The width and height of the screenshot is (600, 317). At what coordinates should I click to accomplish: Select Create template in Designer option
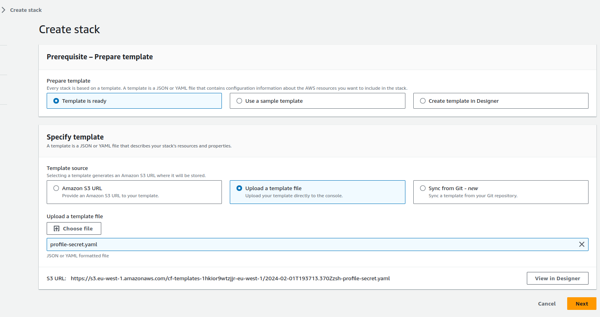(x=501, y=101)
